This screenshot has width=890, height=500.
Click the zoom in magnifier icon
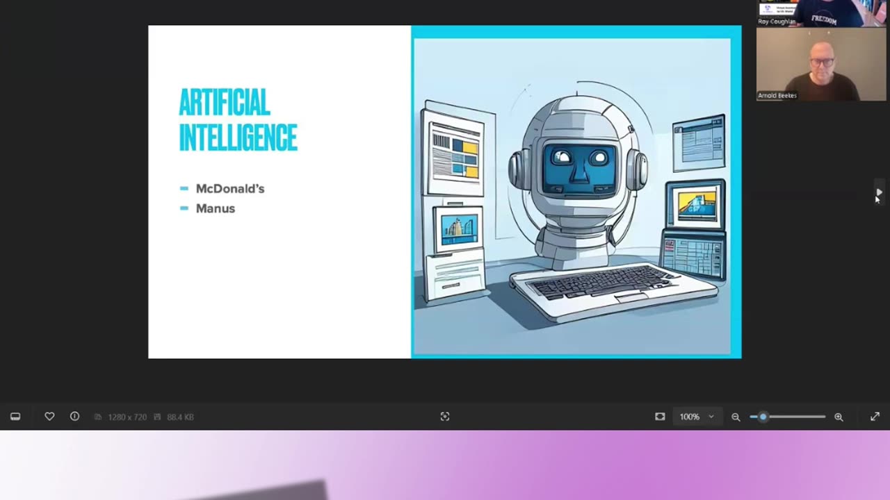(x=839, y=417)
